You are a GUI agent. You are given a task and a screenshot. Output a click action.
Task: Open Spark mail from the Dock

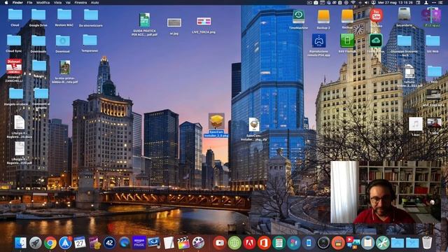tap(65, 243)
